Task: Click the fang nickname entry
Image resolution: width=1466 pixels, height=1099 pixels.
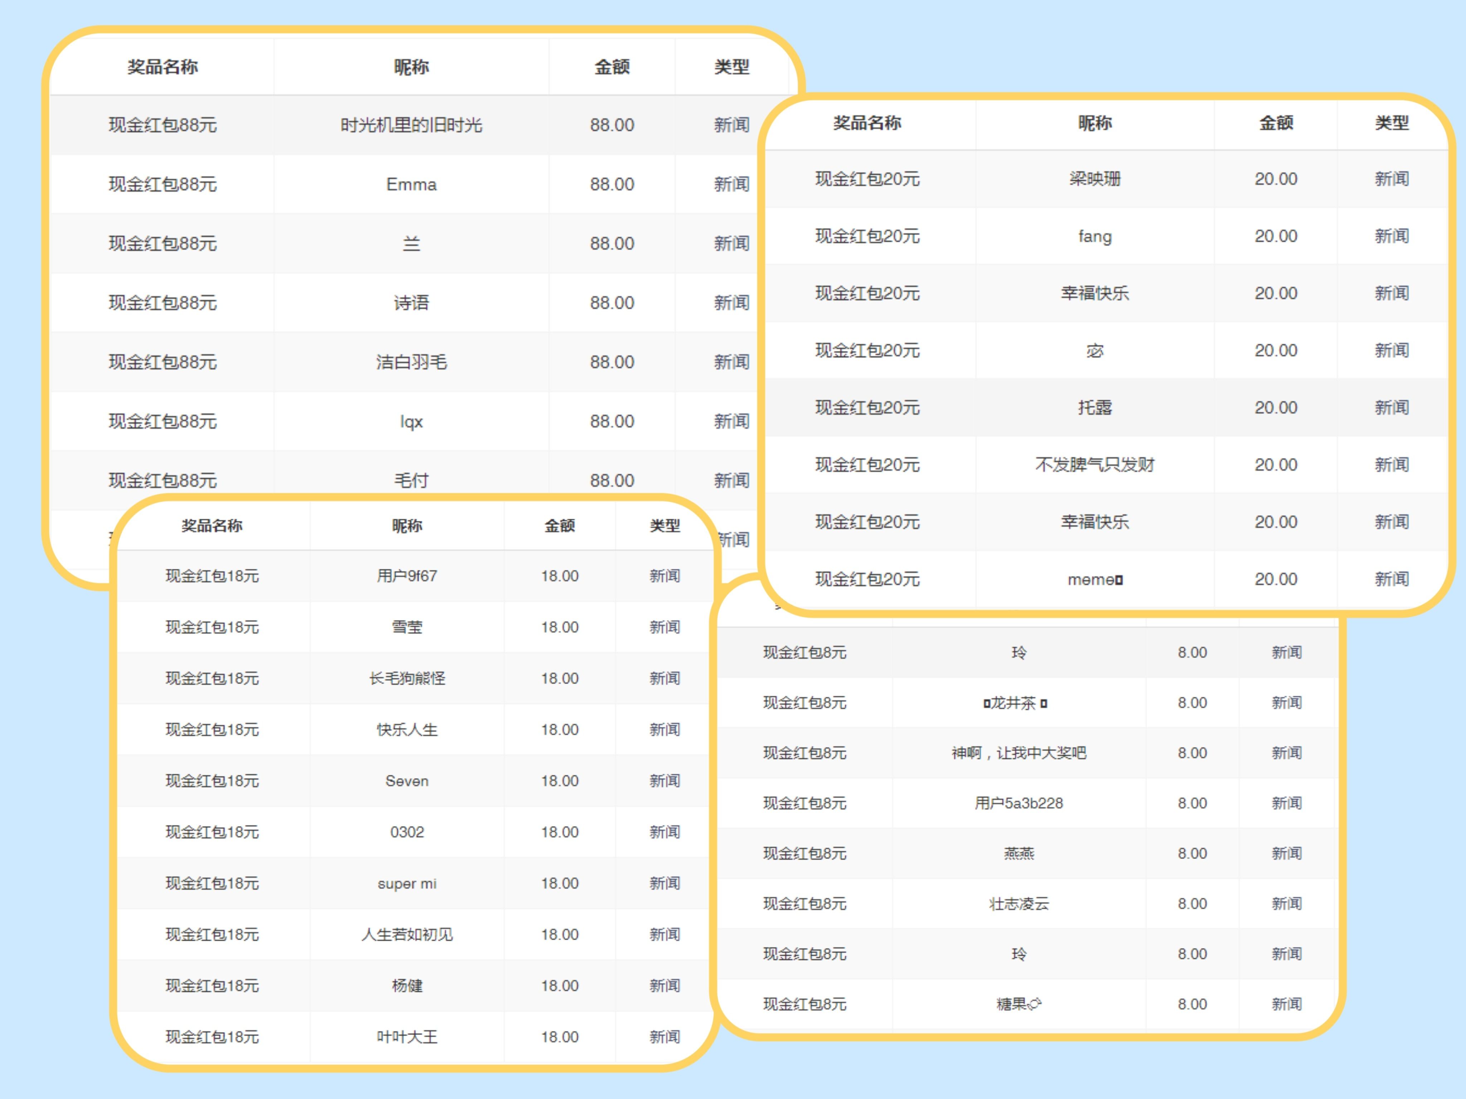Action: [1094, 236]
